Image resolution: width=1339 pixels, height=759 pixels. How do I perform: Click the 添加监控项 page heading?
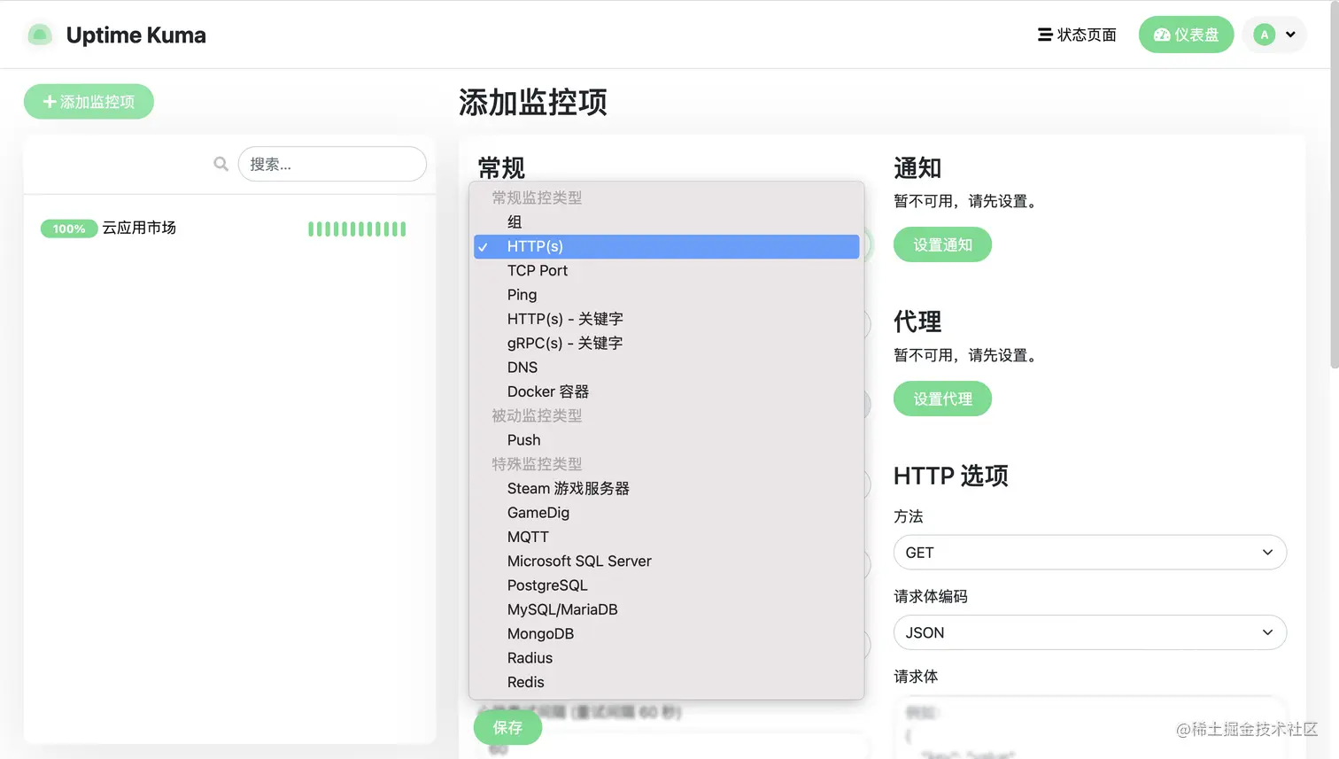click(x=533, y=103)
